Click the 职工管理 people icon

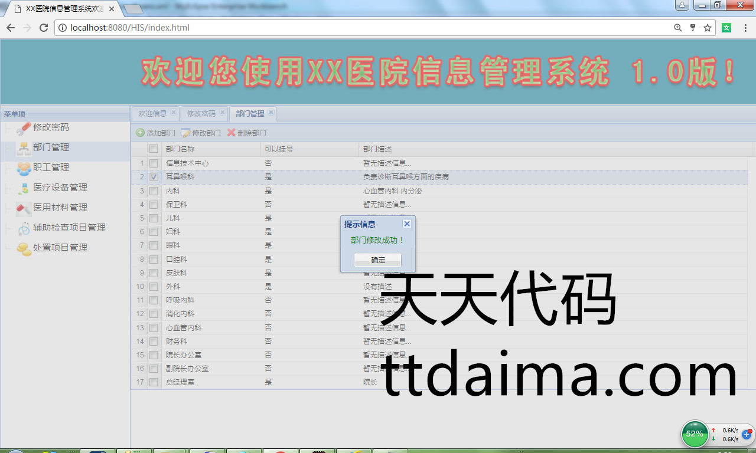(x=24, y=169)
